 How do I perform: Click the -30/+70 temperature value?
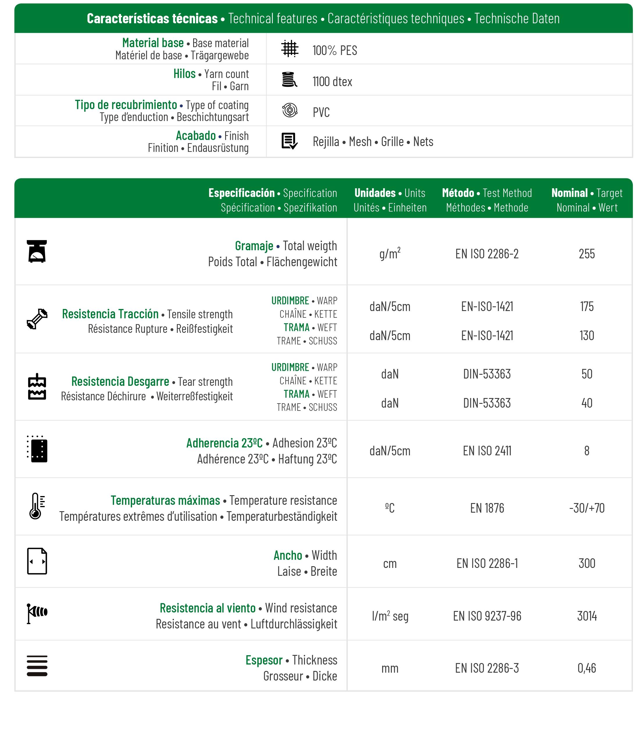point(587,508)
